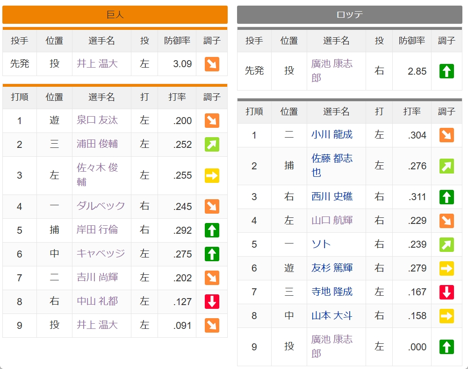Open 泉口 友汰 player link
This screenshot has height=369, width=468.
tap(97, 120)
